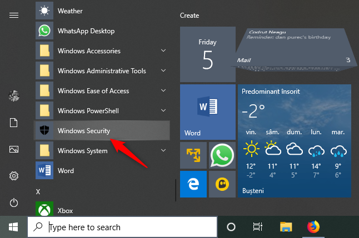Click the X letter section header
Screen dimensions: 359x238
[38, 191]
